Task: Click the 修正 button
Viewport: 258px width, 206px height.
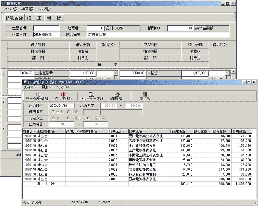Action: coord(34,18)
